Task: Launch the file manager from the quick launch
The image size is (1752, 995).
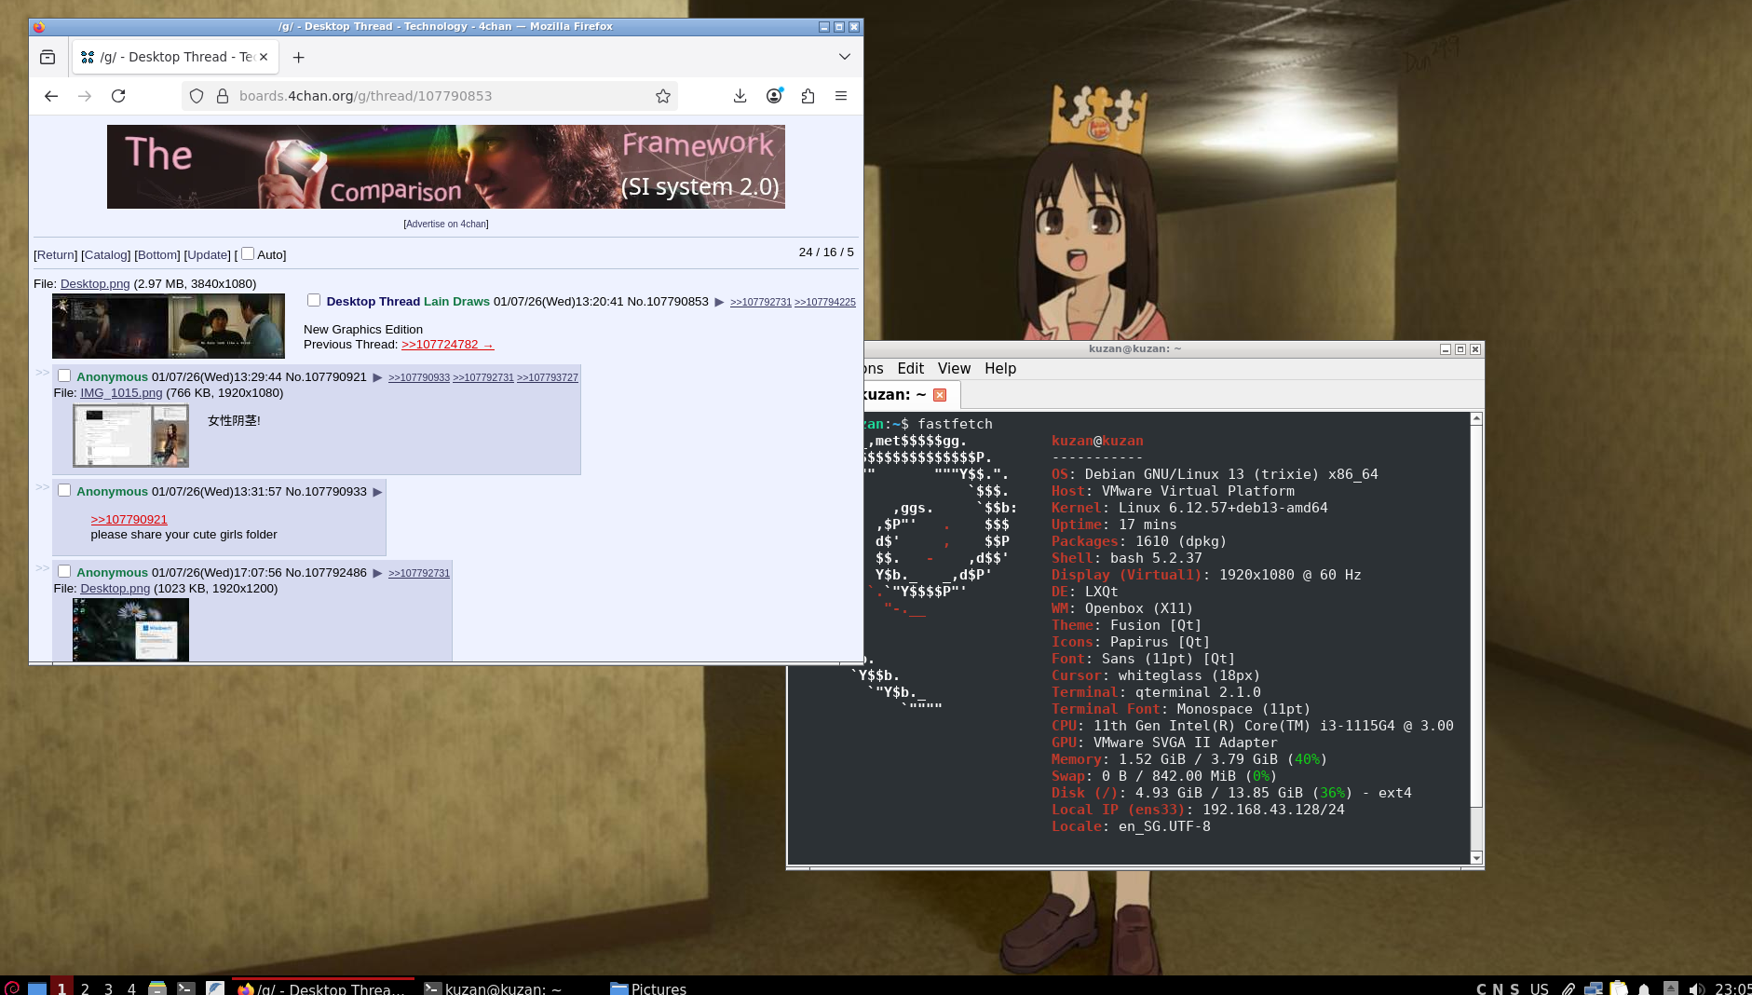Action: pyautogui.click(x=157, y=988)
